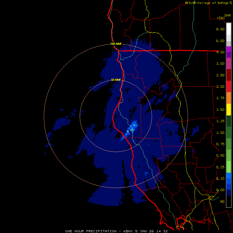Click the 8.00 legend value
This screenshot has width=233, height=233.
click(x=220, y=29)
